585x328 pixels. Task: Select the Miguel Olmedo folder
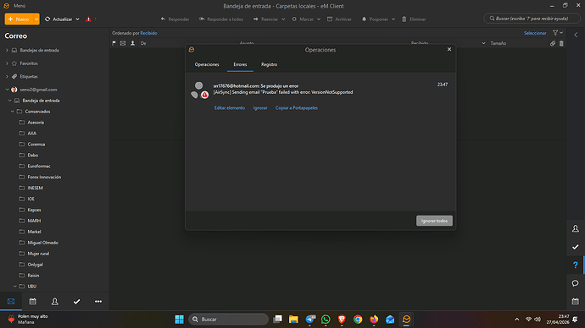click(x=43, y=243)
